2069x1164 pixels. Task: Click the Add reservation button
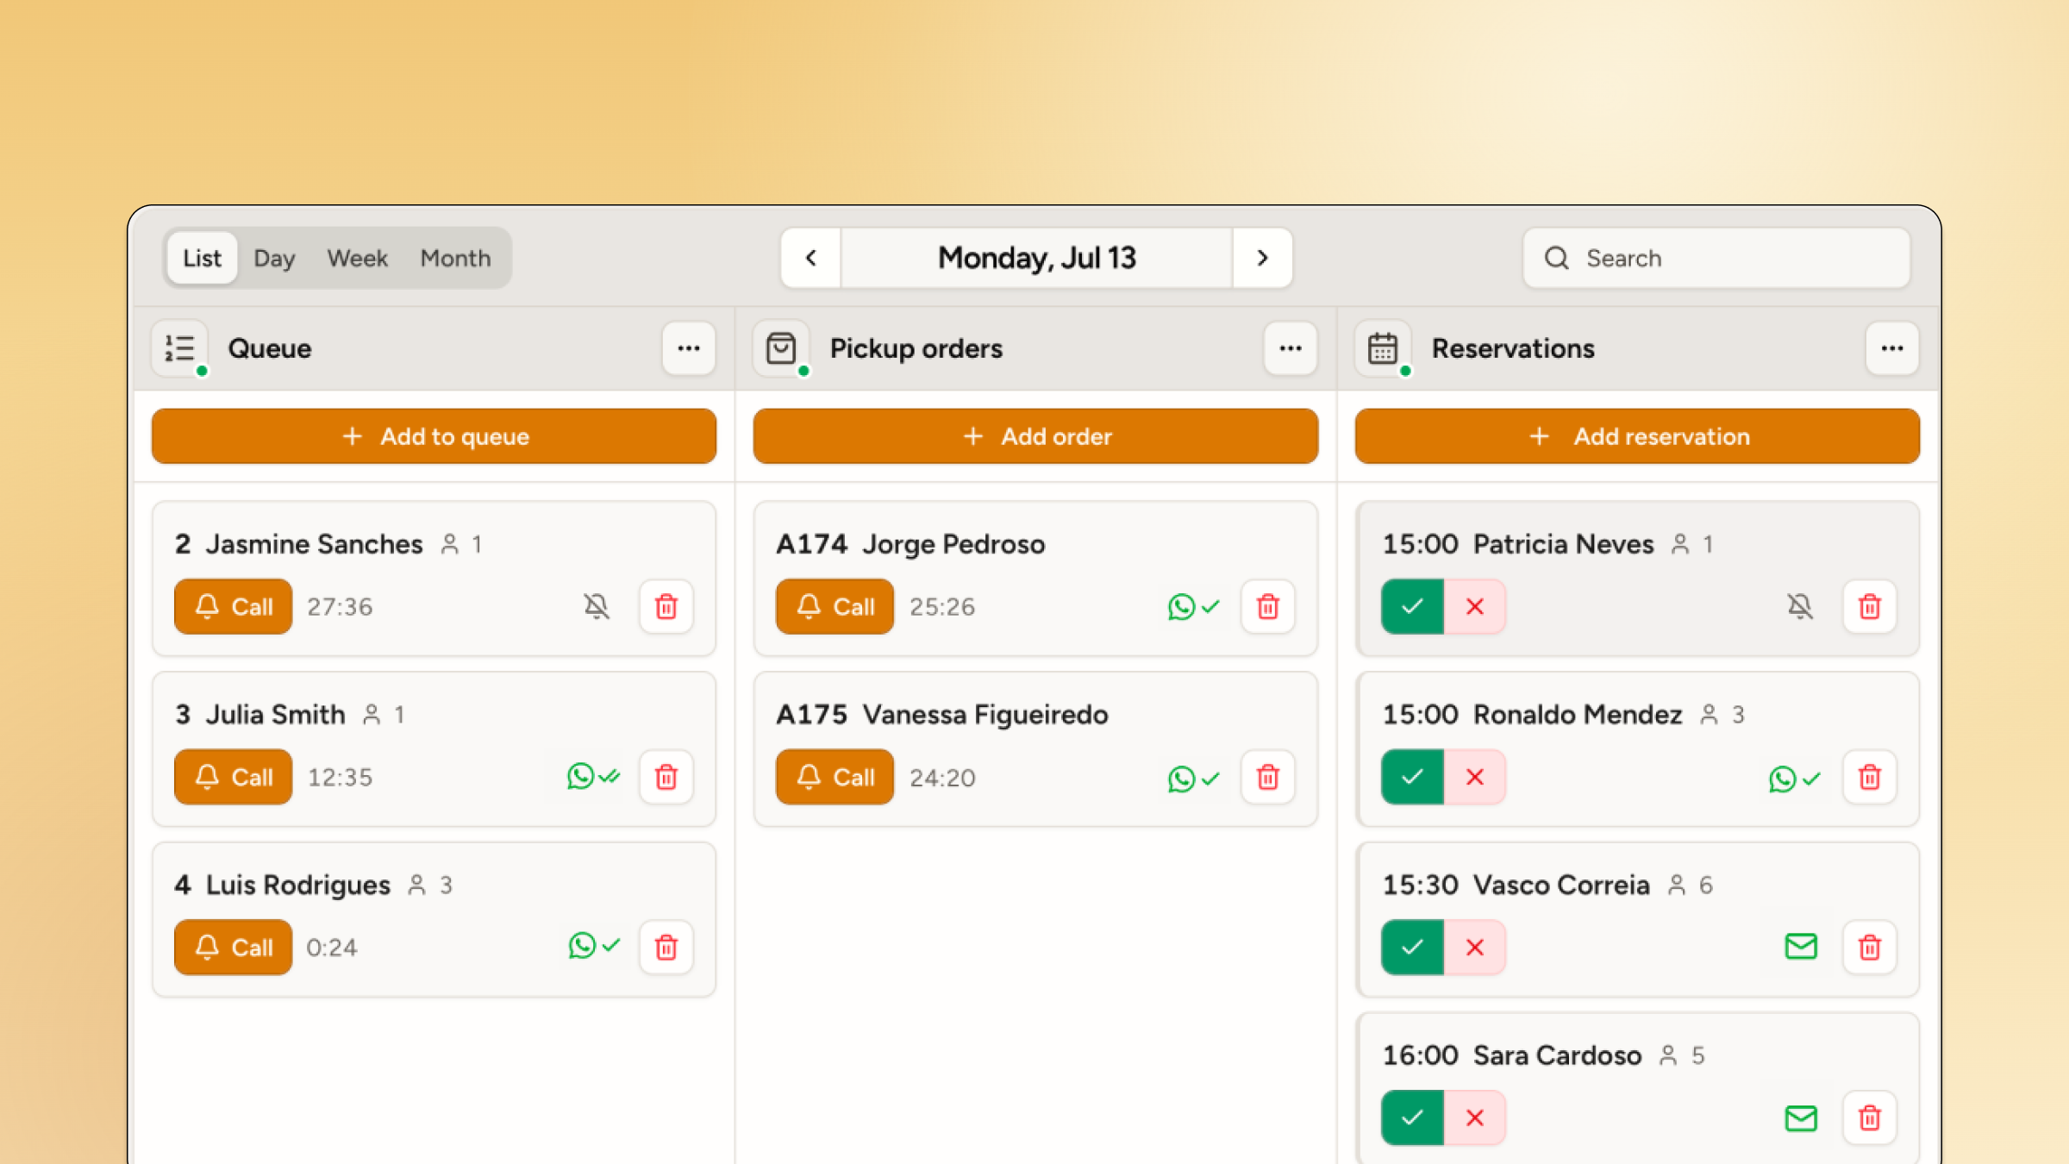[x=1637, y=436]
